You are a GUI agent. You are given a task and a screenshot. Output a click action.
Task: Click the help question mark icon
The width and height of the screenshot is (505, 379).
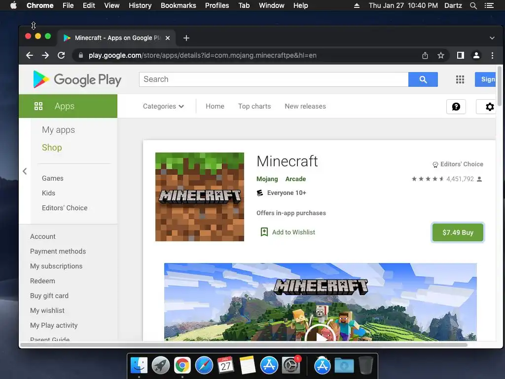[x=456, y=107]
